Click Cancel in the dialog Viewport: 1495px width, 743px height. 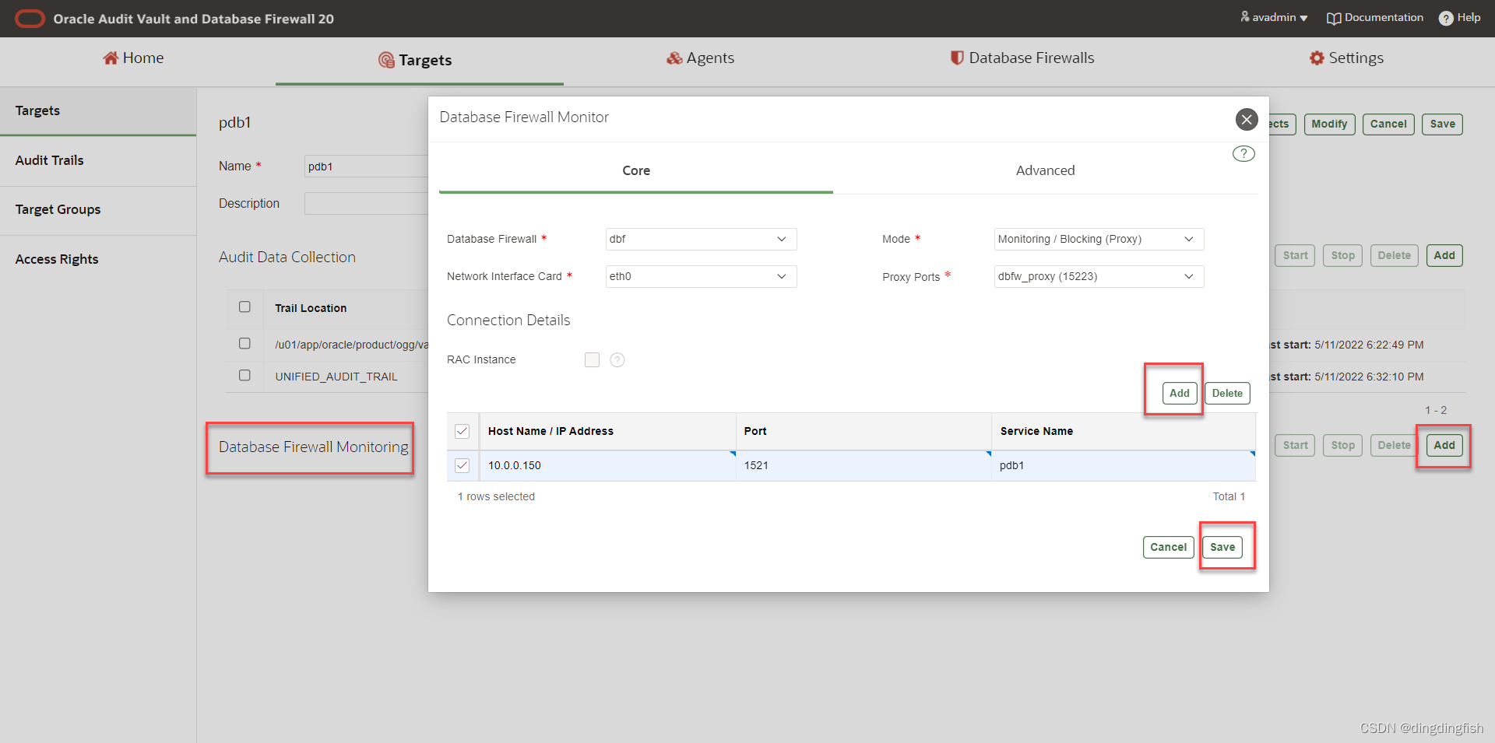pos(1168,547)
